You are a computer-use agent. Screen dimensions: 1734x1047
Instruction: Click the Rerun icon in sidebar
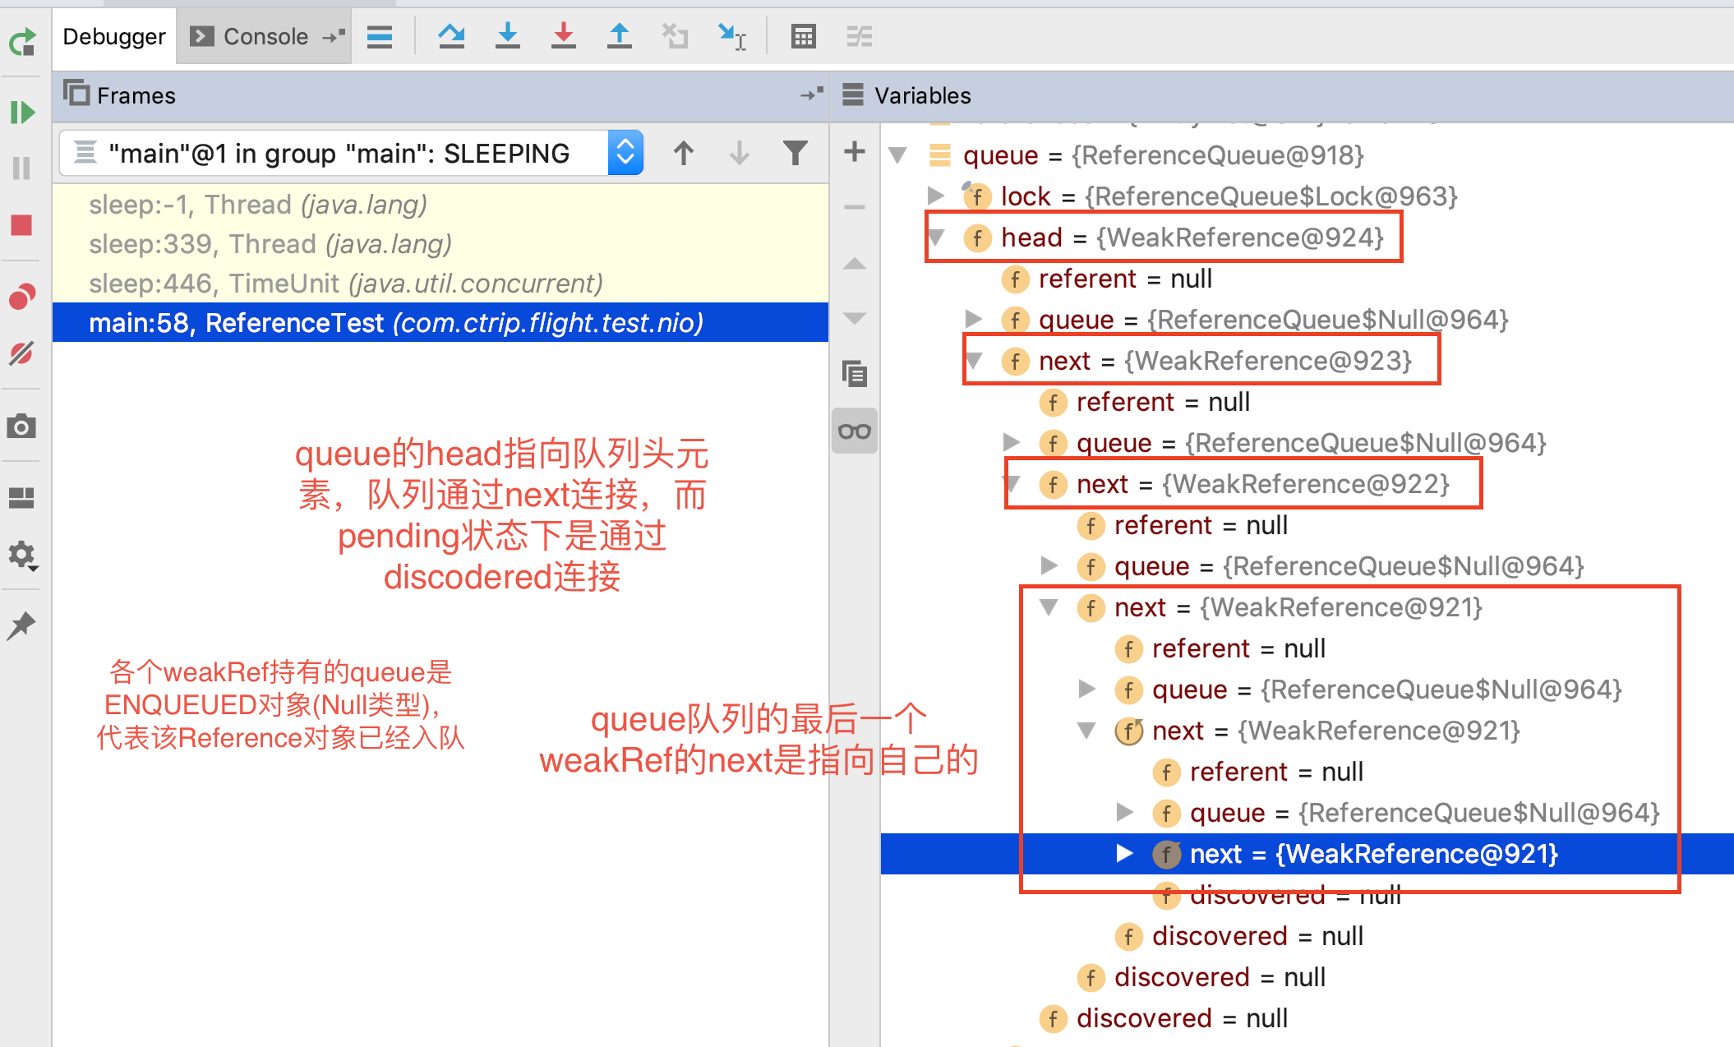point(22,41)
